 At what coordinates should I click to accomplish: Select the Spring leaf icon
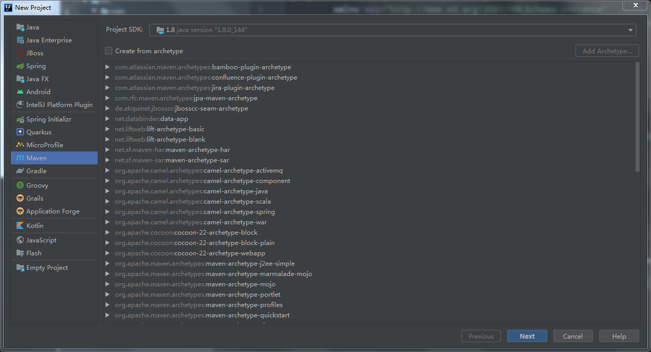(x=20, y=66)
